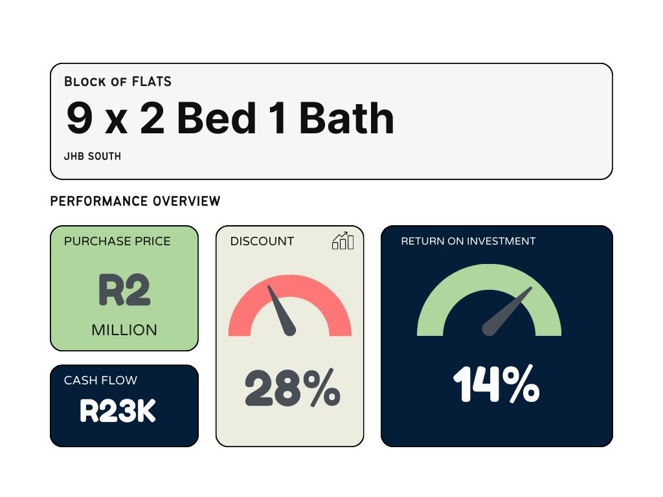Select the "JHB SOUTH" location text
The image size is (663, 497).
(x=93, y=156)
